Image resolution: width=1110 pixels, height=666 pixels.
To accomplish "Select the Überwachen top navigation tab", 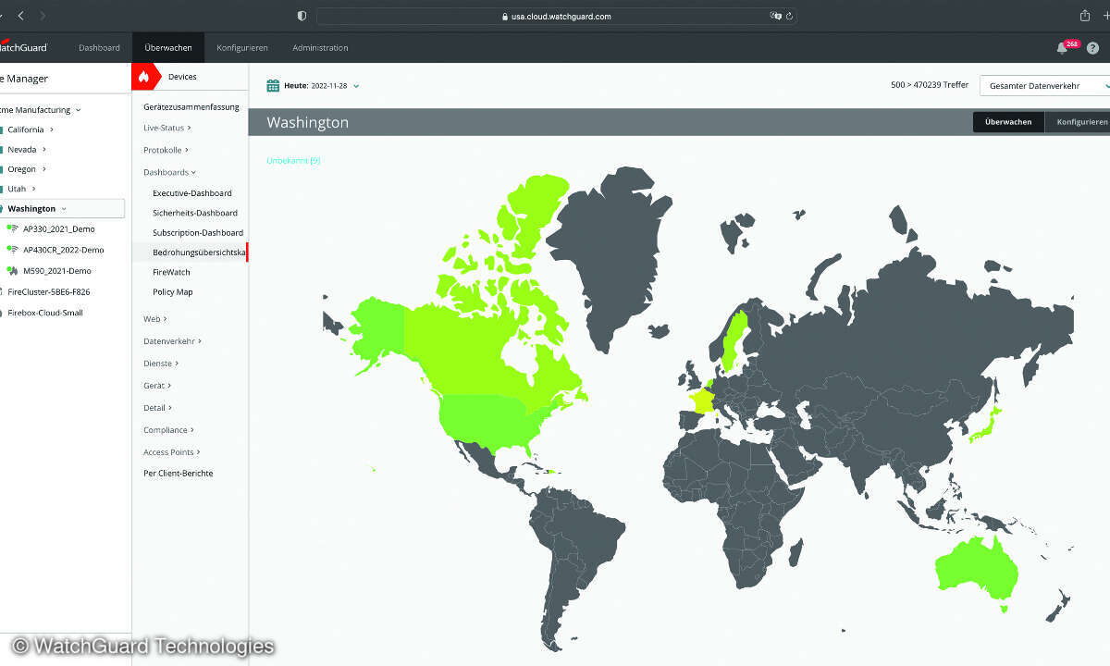I will (168, 48).
